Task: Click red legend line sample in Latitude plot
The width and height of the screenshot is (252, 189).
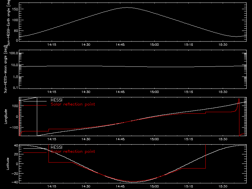Action: pos(35,152)
